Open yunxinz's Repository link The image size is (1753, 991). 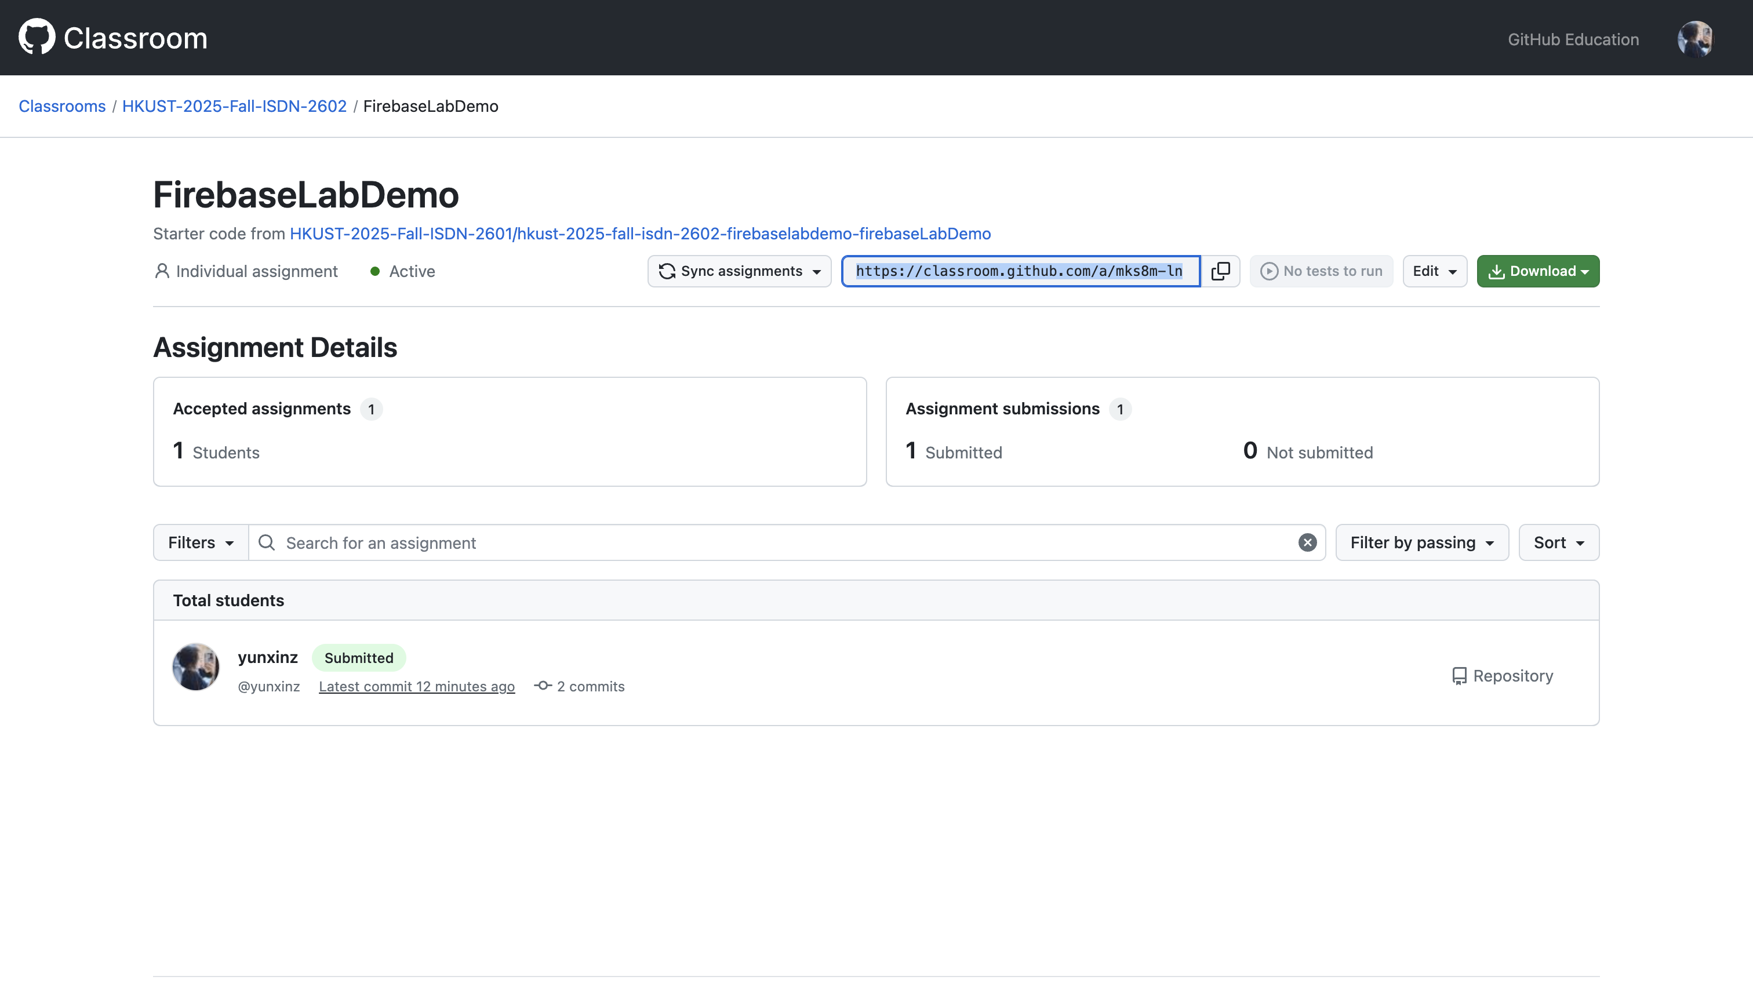tap(1503, 676)
